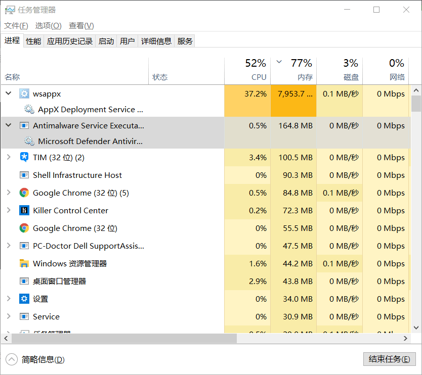Open the 选项(O) menu
The height and width of the screenshot is (375, 422).
49,26
